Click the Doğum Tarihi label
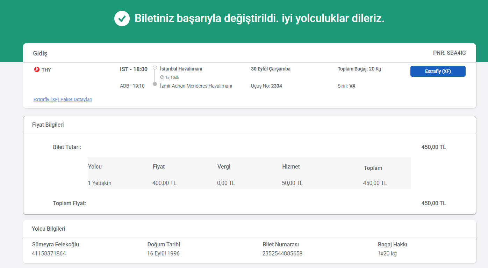The width and height of the screenshot is (488, 268). pyautogui.click(x=164, y=244)
